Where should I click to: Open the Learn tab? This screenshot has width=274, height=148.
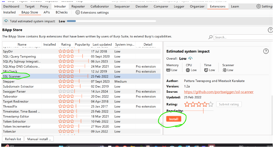235,7
